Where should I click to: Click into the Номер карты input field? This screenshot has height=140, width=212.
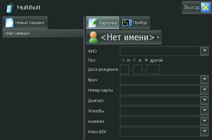(x=160, y=90)
